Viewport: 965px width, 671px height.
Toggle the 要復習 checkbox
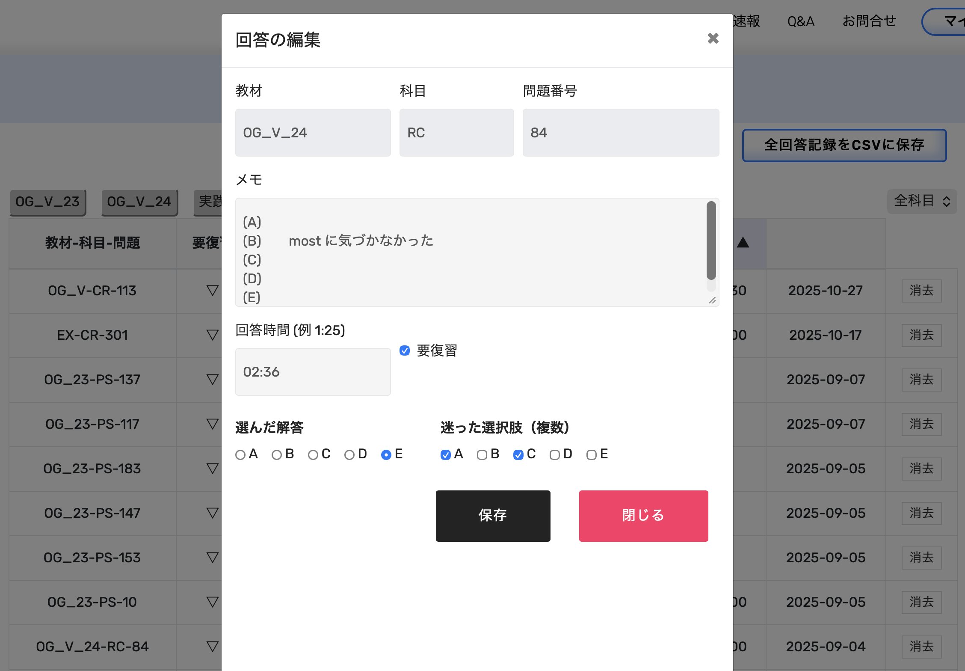tap(405, 351)
